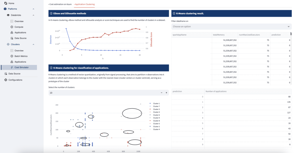This screenshot has width=295, height=153.
Task: Select the Cost Simulator sidebar item
Action: click(x=21, y=67)
